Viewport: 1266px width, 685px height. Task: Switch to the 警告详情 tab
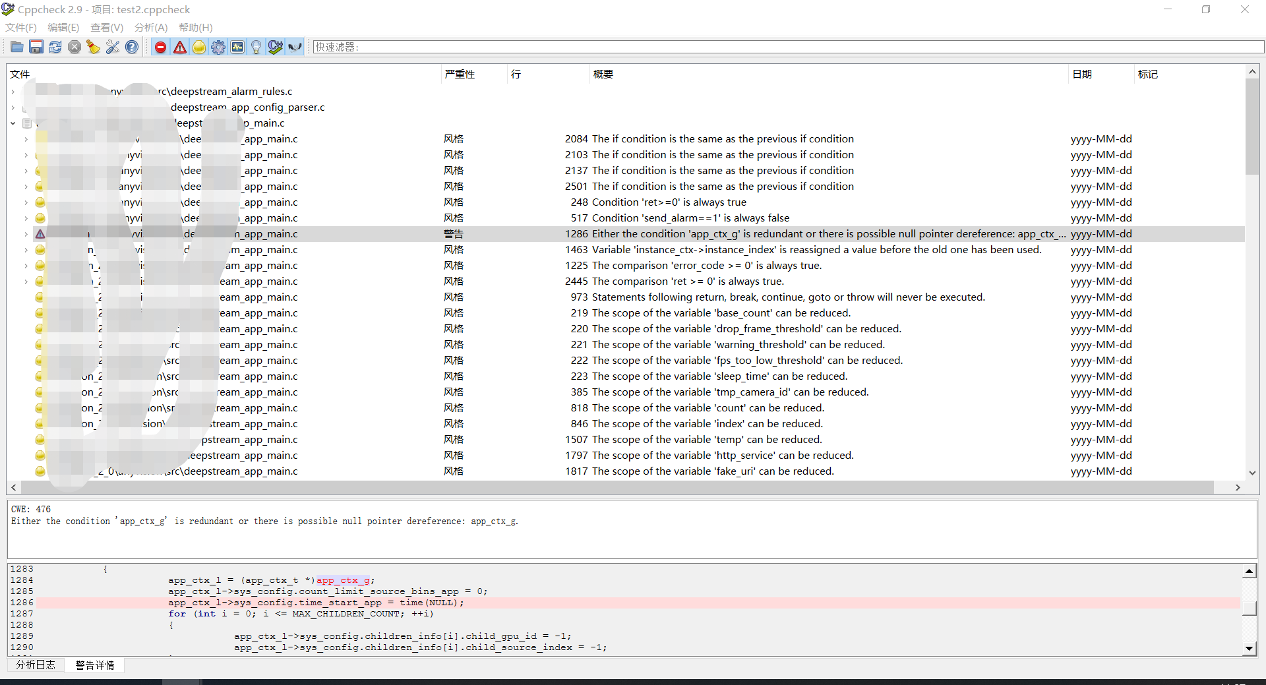pyautogui.click(x=95, y=665)
